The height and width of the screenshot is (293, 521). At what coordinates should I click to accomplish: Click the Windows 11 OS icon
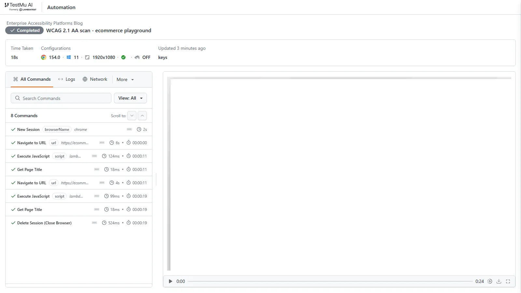point(69,57)
